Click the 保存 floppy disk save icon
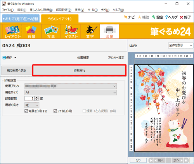Image resolution: width=194 pixels, height=164 pixels. point(7,58)
